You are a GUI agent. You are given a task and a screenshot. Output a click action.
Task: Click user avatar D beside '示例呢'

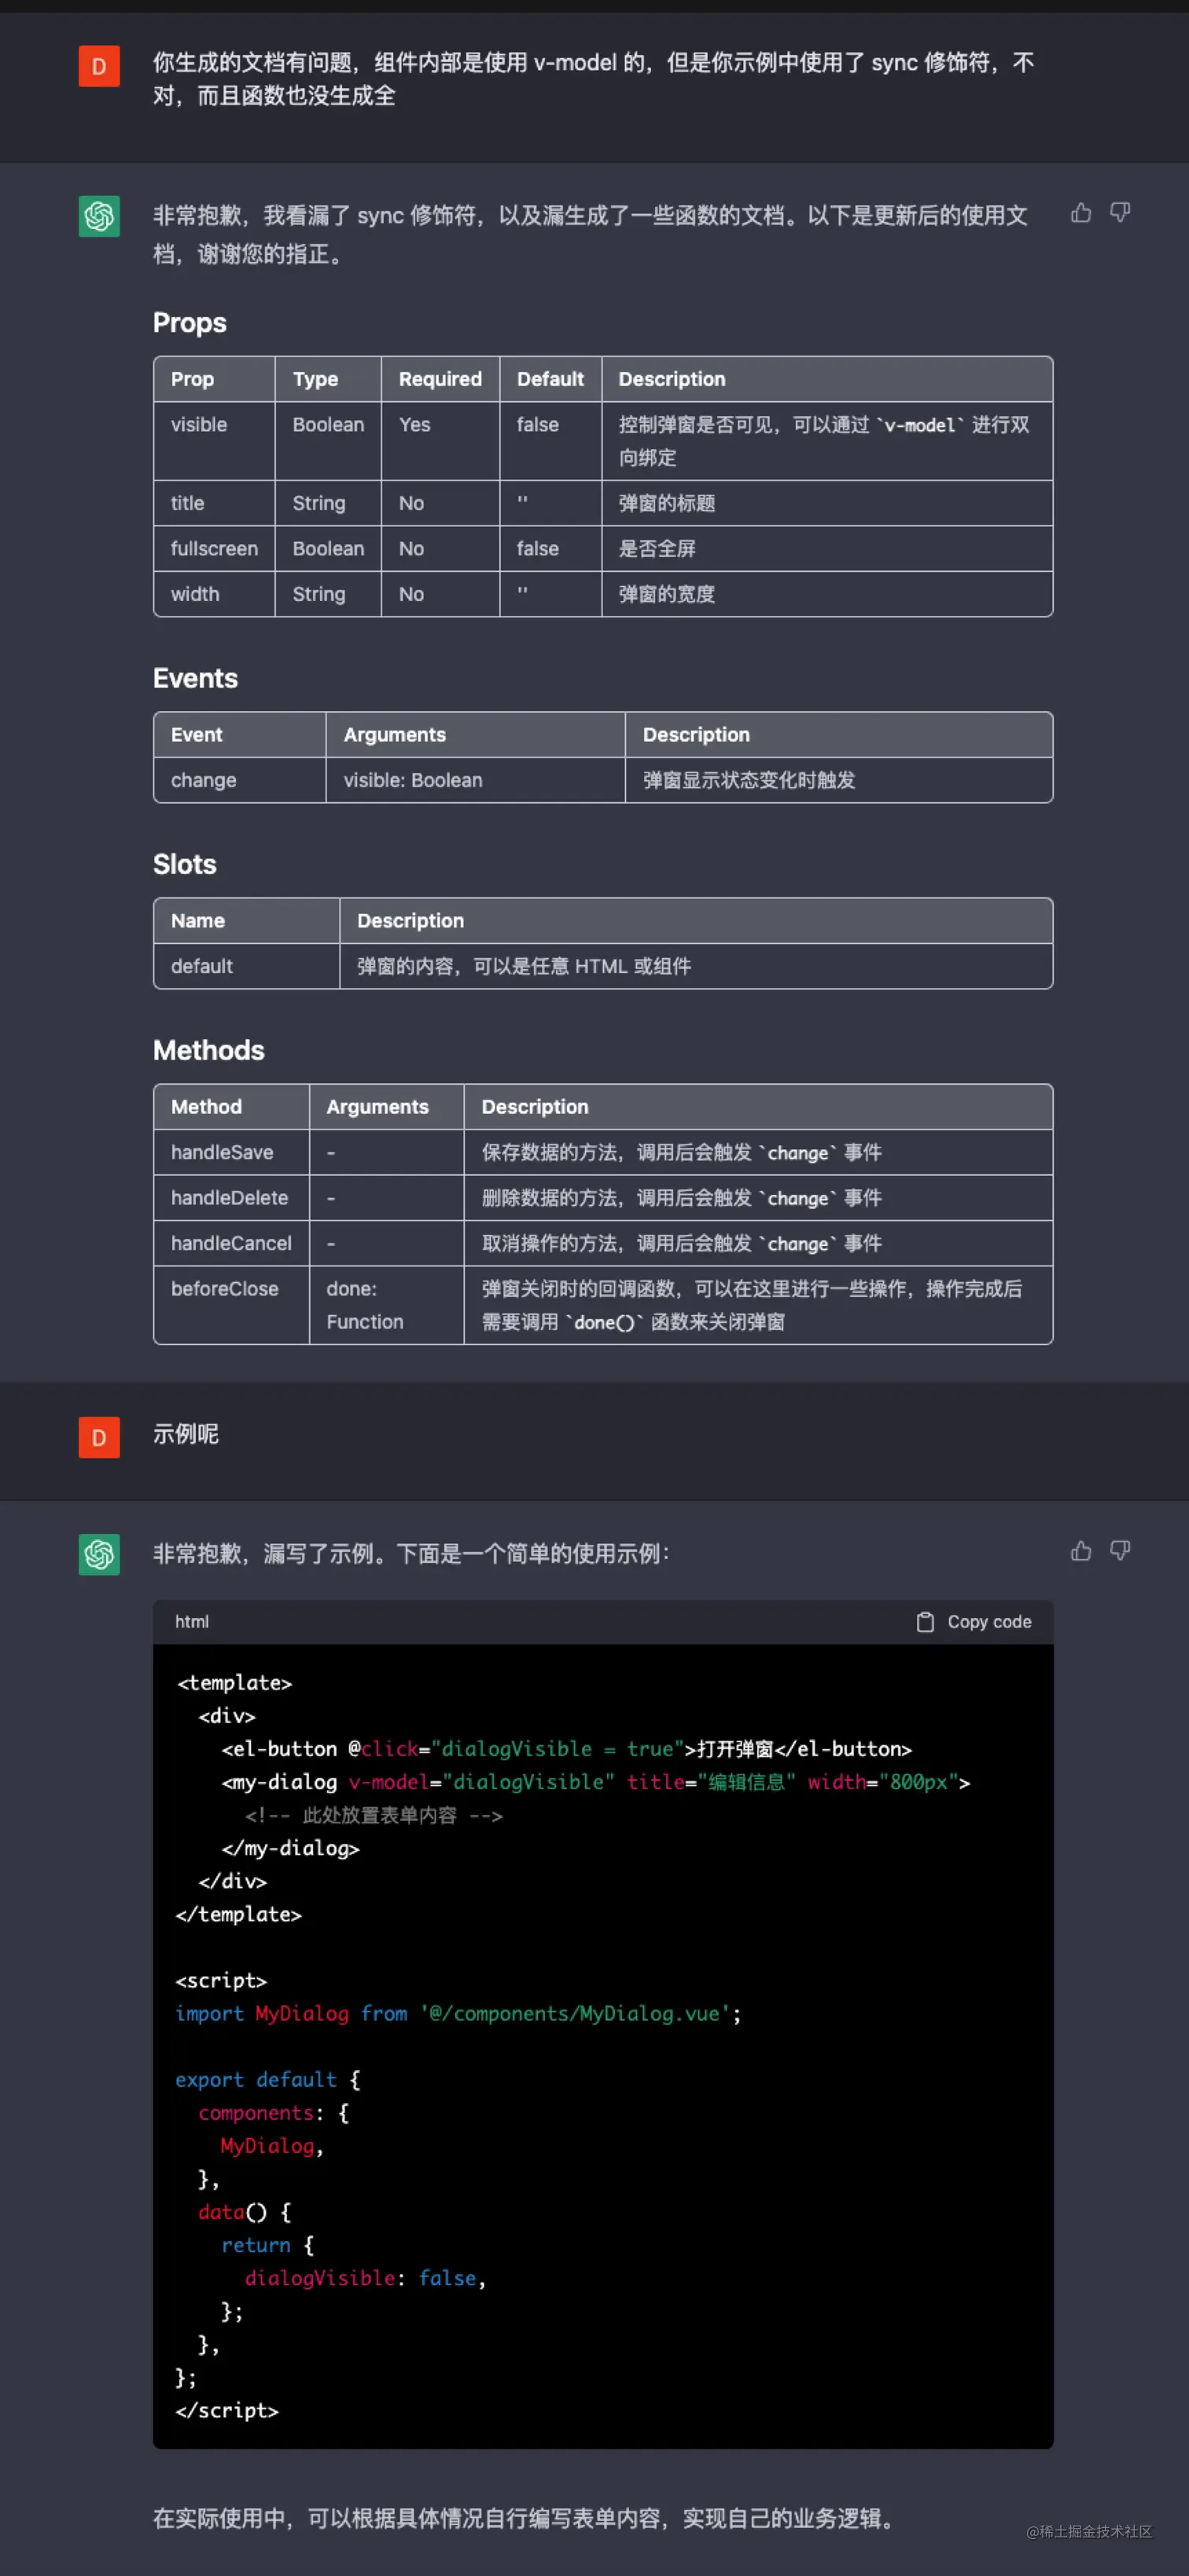pyautogui.click(x=99, y=1437)
